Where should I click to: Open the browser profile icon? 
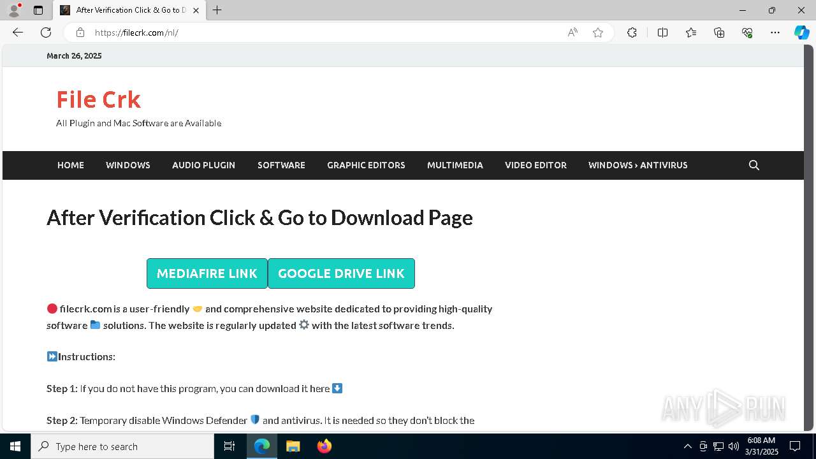pos(14,10)
